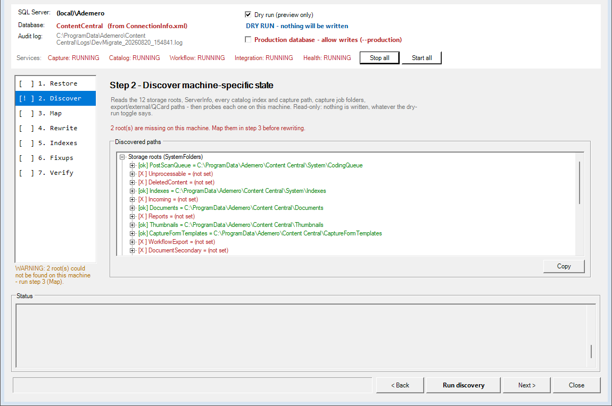The height and width of the screenshot is (406, 612).
Task: Select the Thumbnails path row
Action: [230, 225]
